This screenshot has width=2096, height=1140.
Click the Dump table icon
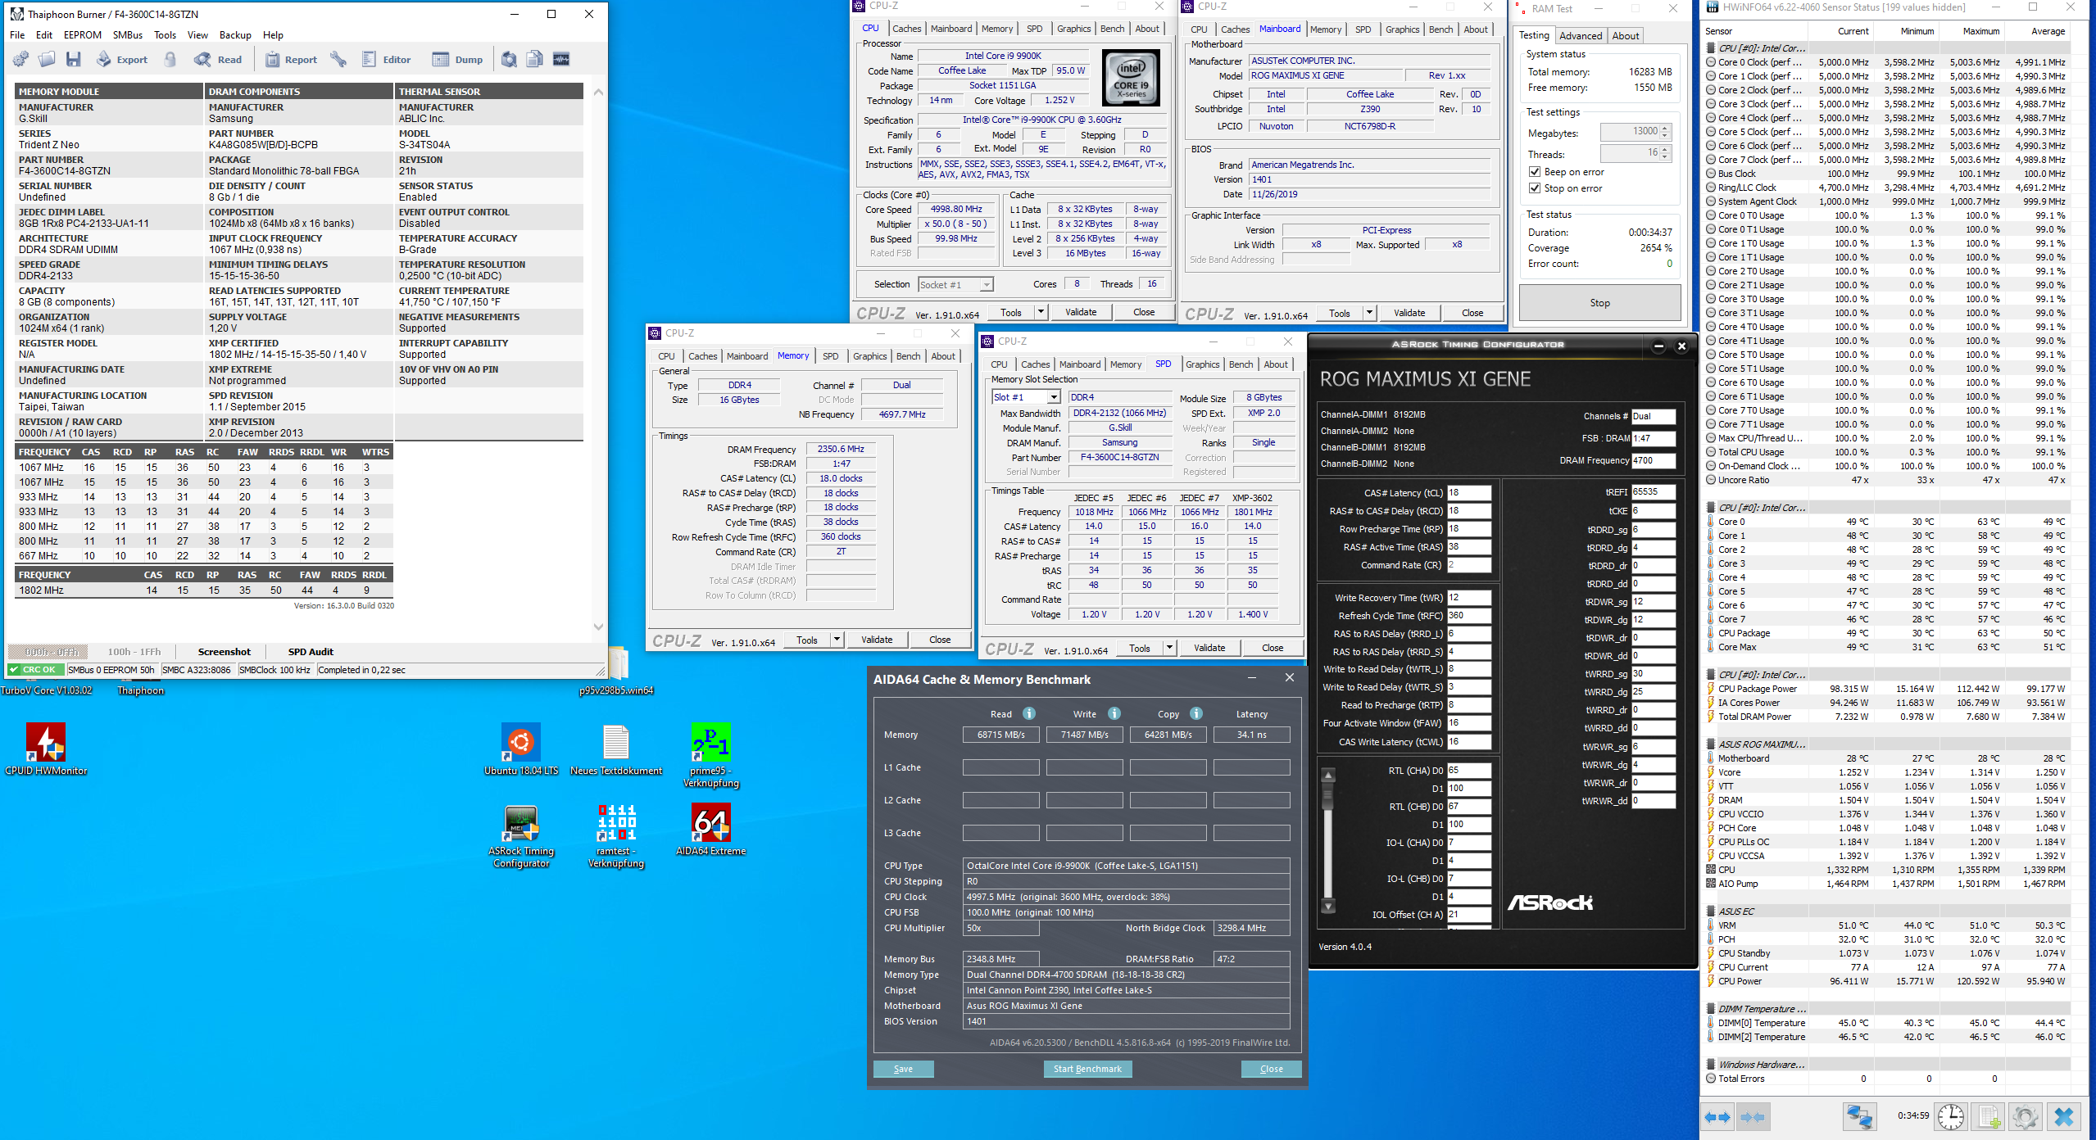441,59
